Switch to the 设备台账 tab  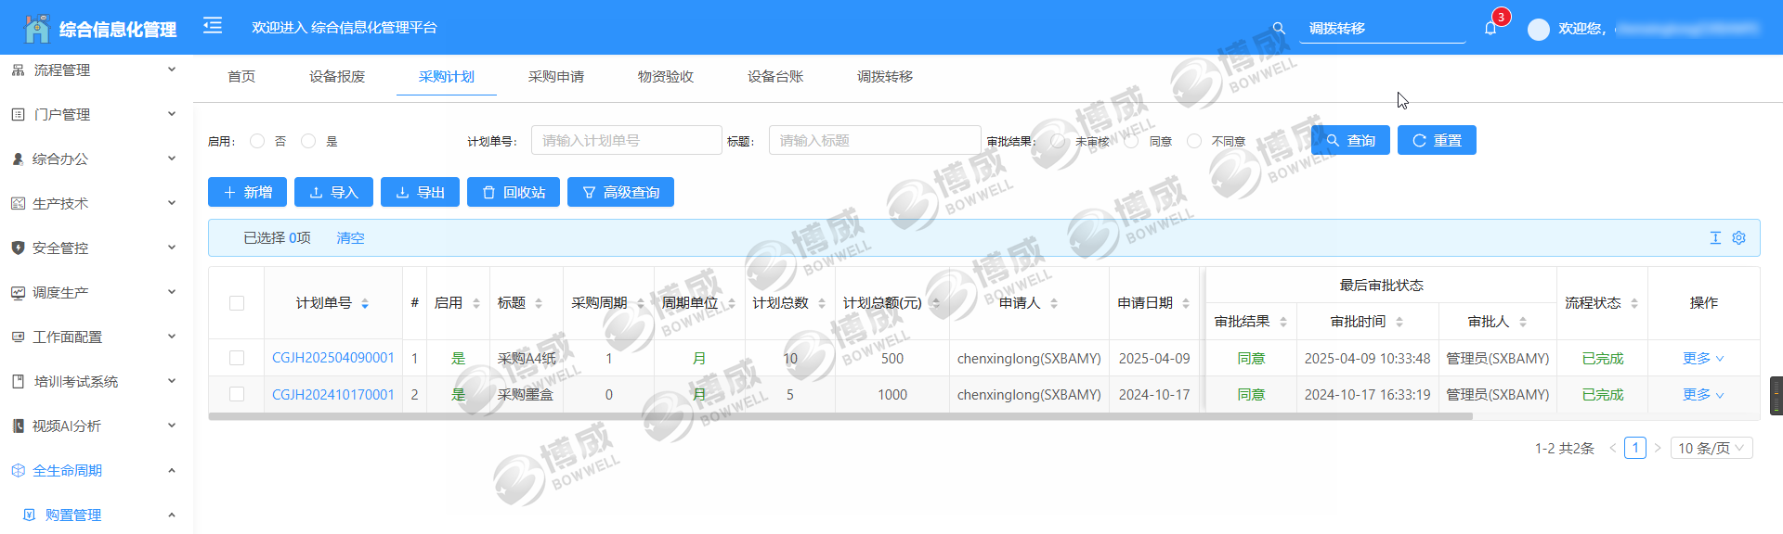point(774,77)
